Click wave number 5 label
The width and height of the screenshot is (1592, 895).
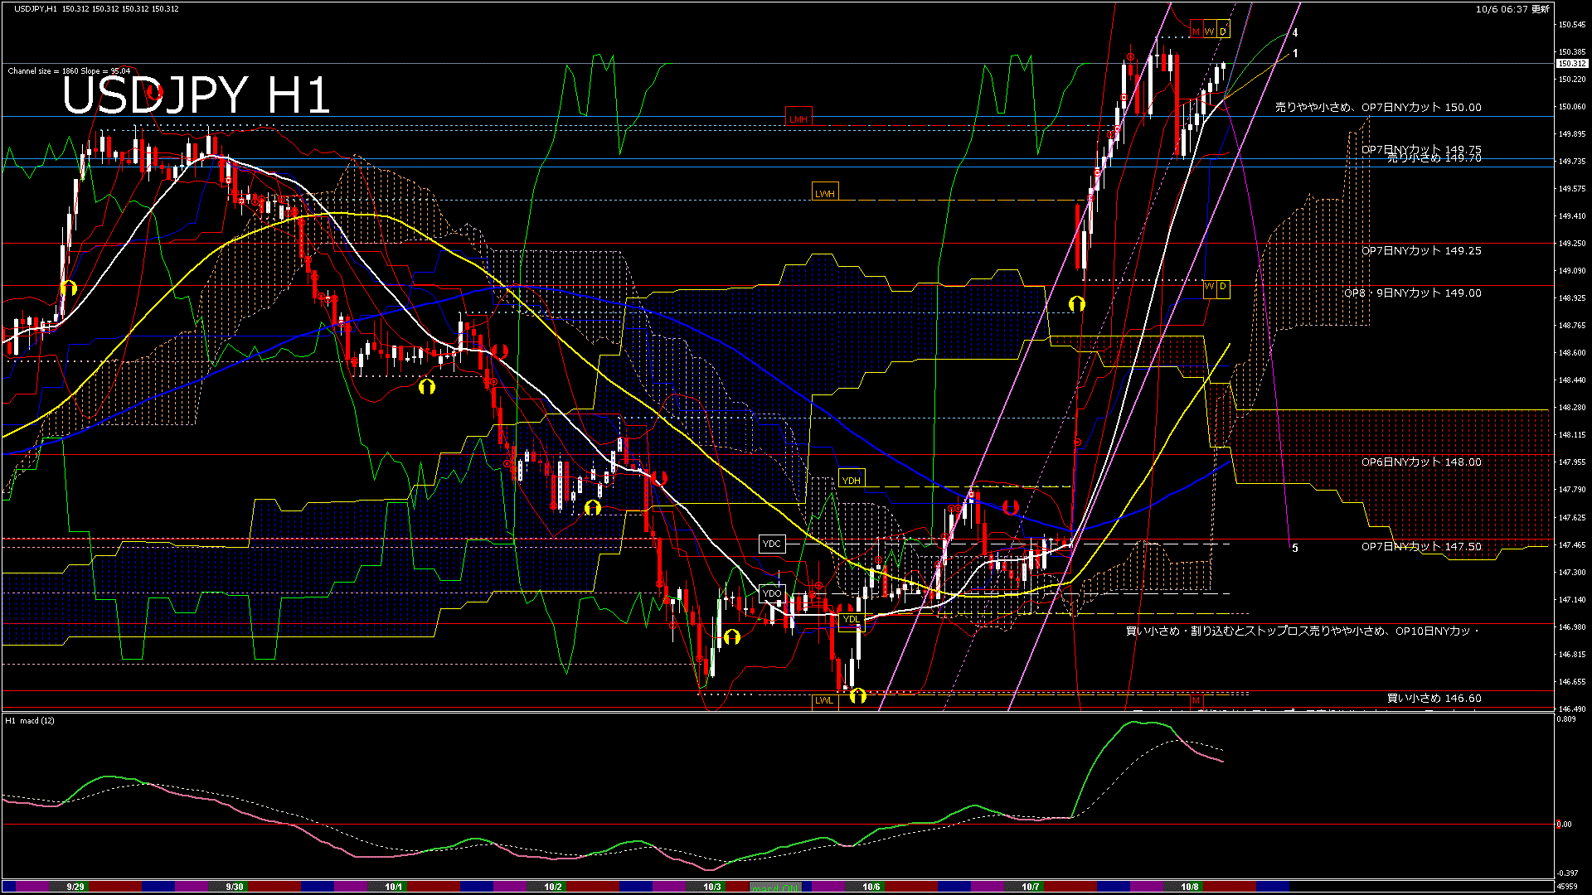1295,548
